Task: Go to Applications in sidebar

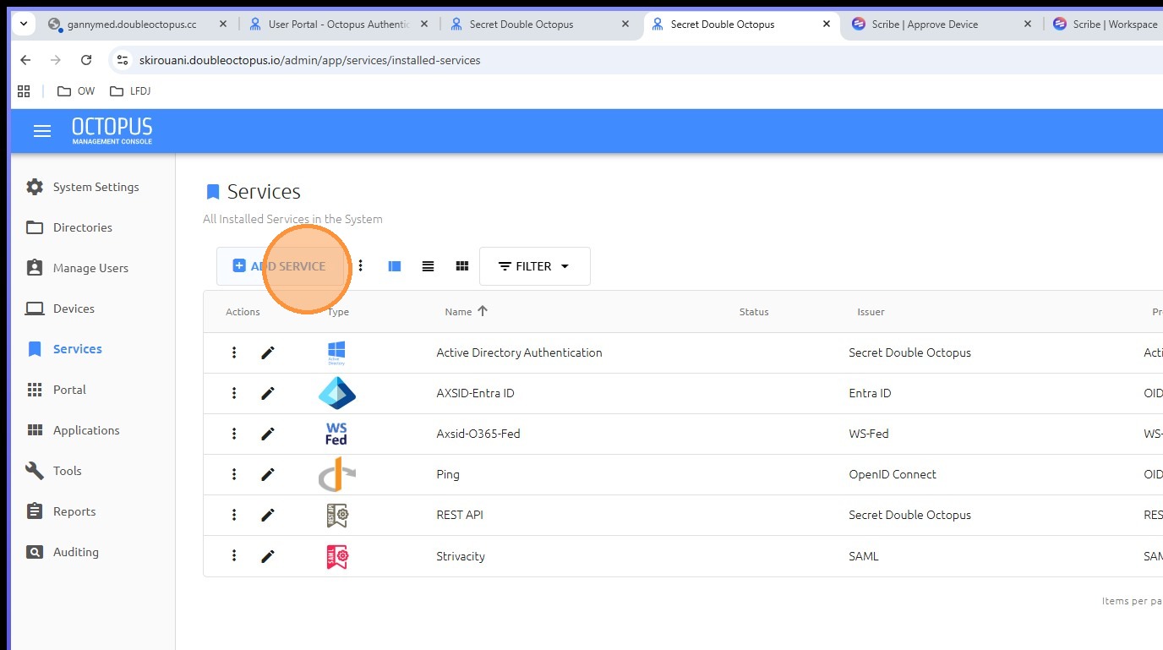Action: [86, 430]
